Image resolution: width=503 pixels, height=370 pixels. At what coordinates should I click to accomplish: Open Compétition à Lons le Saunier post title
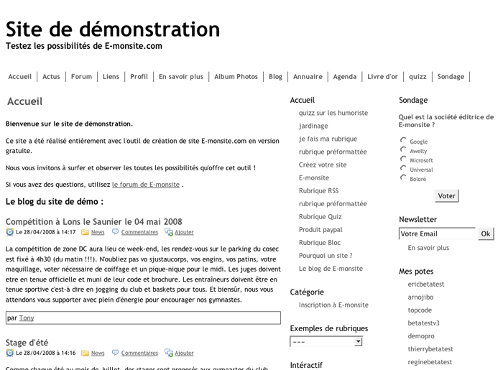[93, 221]
